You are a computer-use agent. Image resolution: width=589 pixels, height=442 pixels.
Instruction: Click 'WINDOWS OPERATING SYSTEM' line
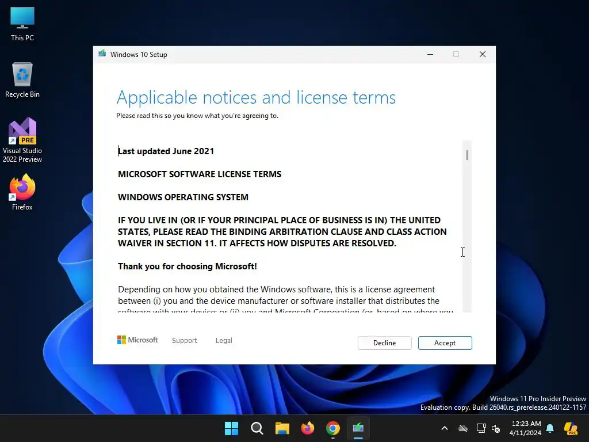point(183,197)
